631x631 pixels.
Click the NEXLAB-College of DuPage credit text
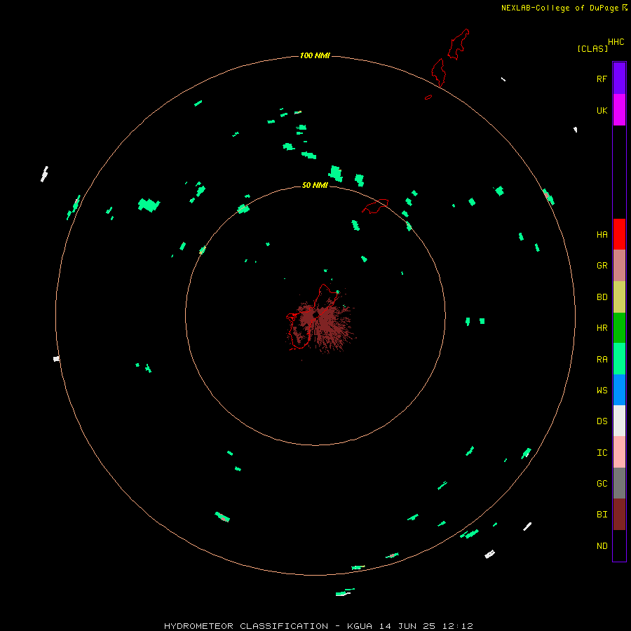[559, 8]
